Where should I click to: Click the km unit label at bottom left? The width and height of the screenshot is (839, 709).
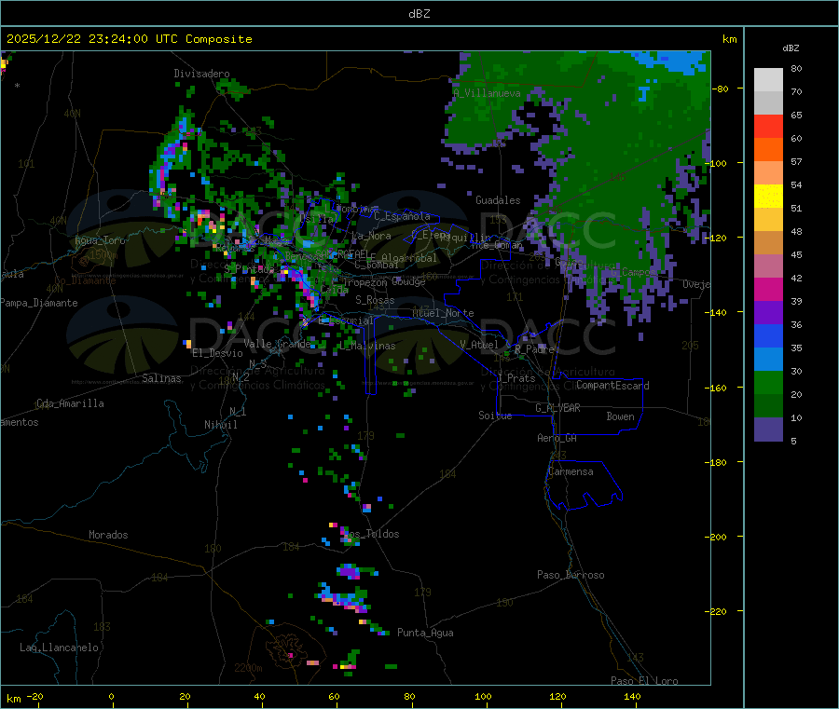click(14, 699)
